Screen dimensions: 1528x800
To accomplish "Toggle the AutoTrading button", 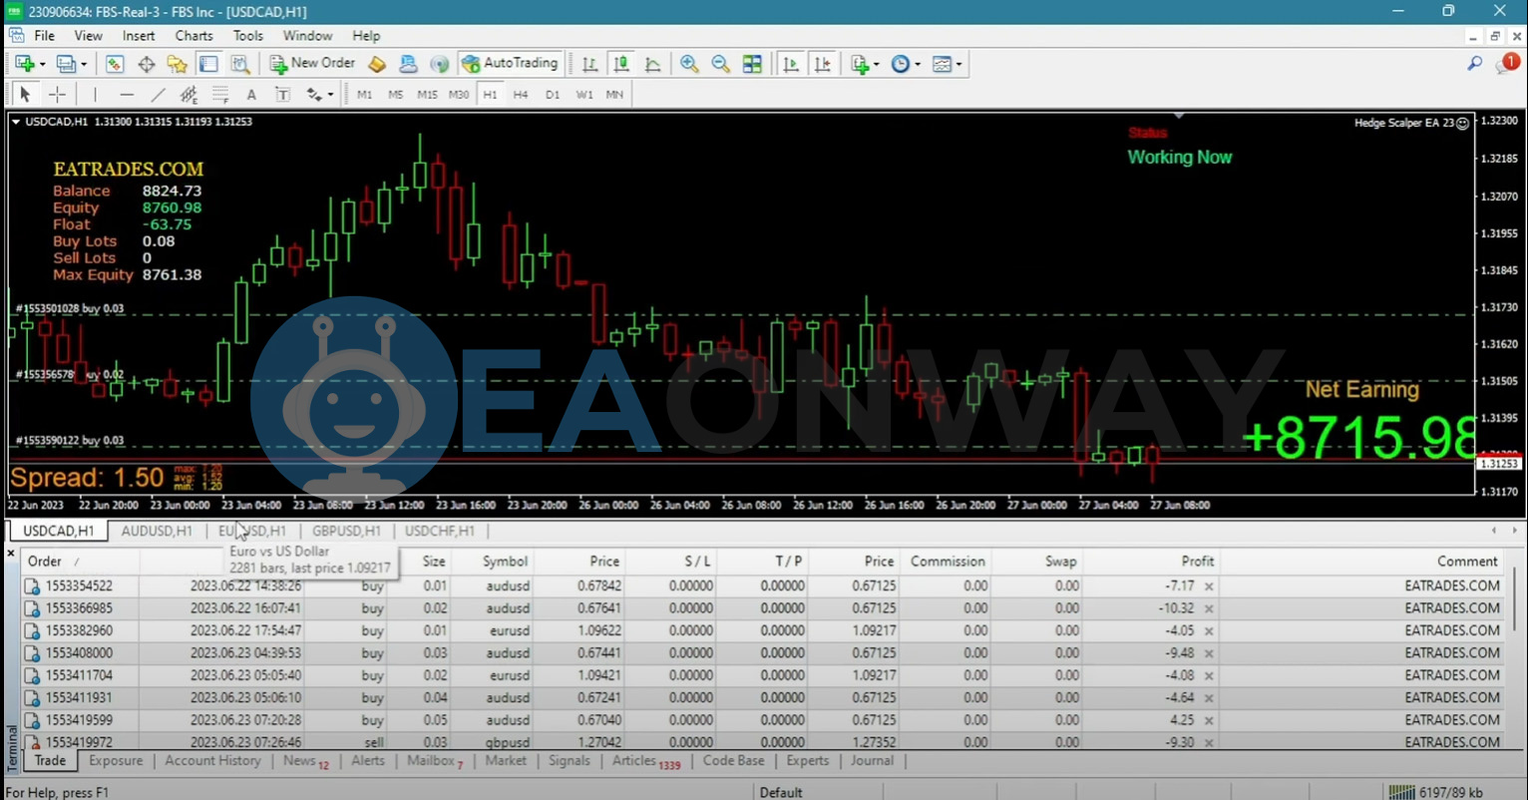I will pyautogui.click(x=510, y=63).
